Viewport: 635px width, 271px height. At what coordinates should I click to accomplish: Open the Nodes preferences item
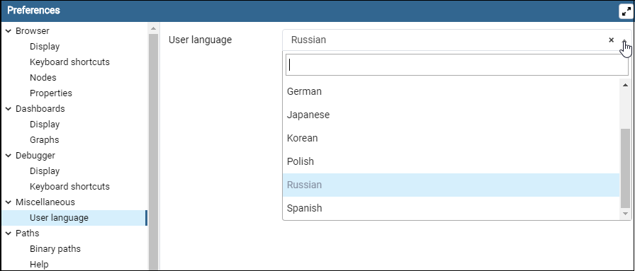(43, 78)
